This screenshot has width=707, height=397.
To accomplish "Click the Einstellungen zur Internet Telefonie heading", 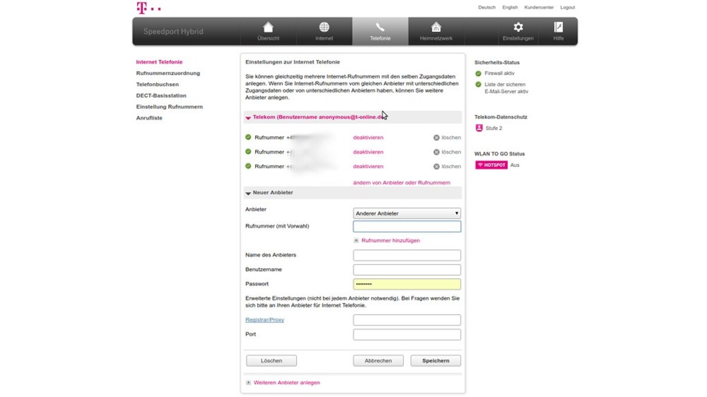I will tap(292, 62).
